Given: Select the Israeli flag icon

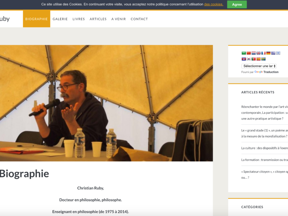Looking at the screenshot, I should (278, 53).
